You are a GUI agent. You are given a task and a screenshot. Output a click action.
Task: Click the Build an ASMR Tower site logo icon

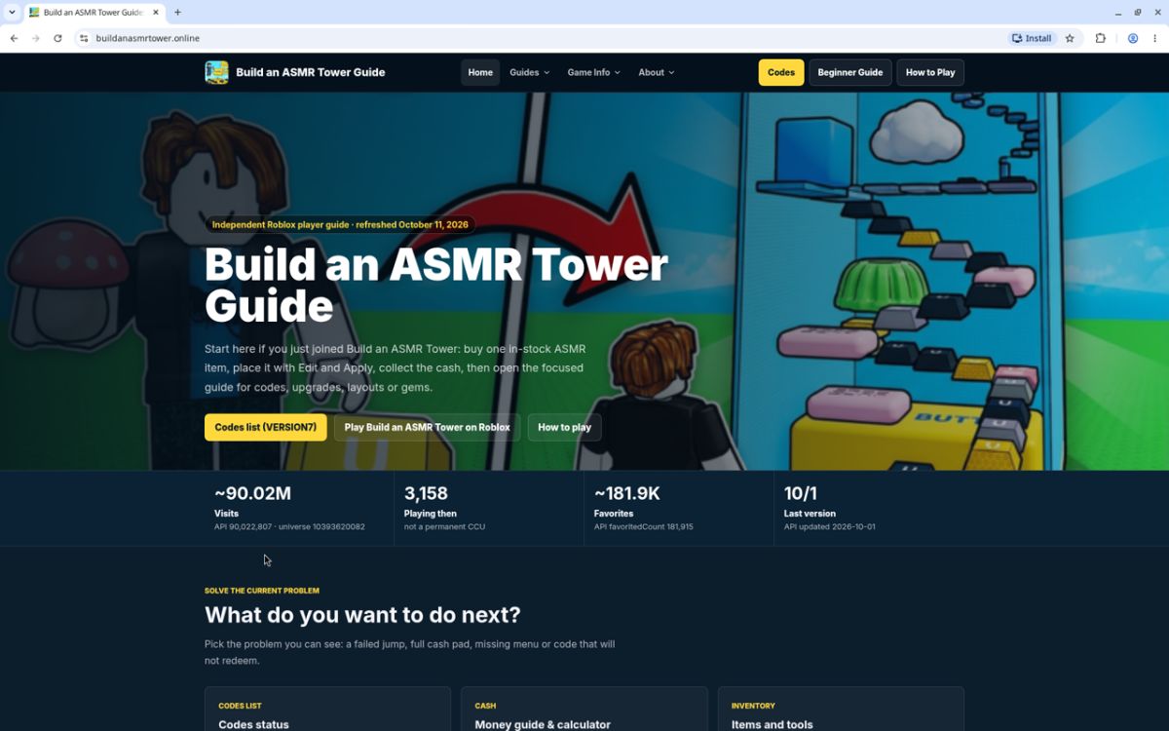[216, 72]
